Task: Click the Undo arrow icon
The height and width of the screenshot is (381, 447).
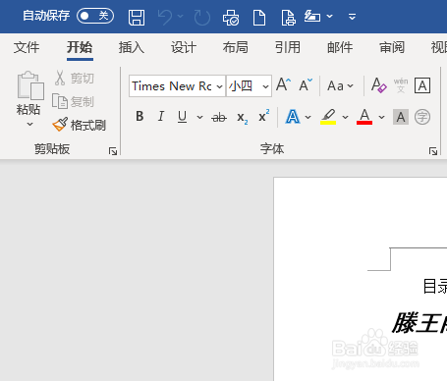Action: click(165, 17)
